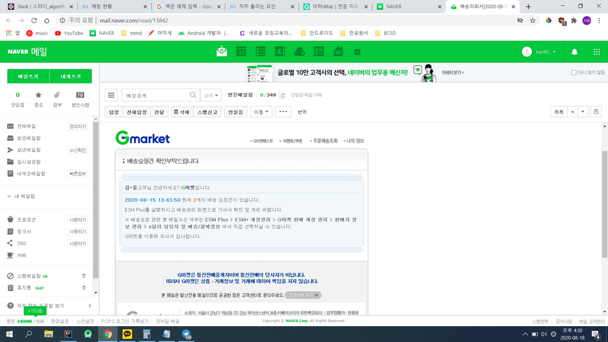This screenshot has height=342, width=608.
Task: Click the 메일쓰기 compose button
Action: (28, 77)
